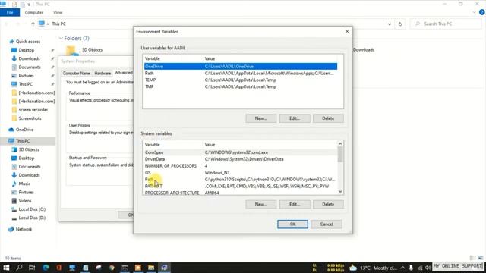The image size is (486, 273).
Task: Select the PATHEXT system variable
Action: [x=241, y=187]
